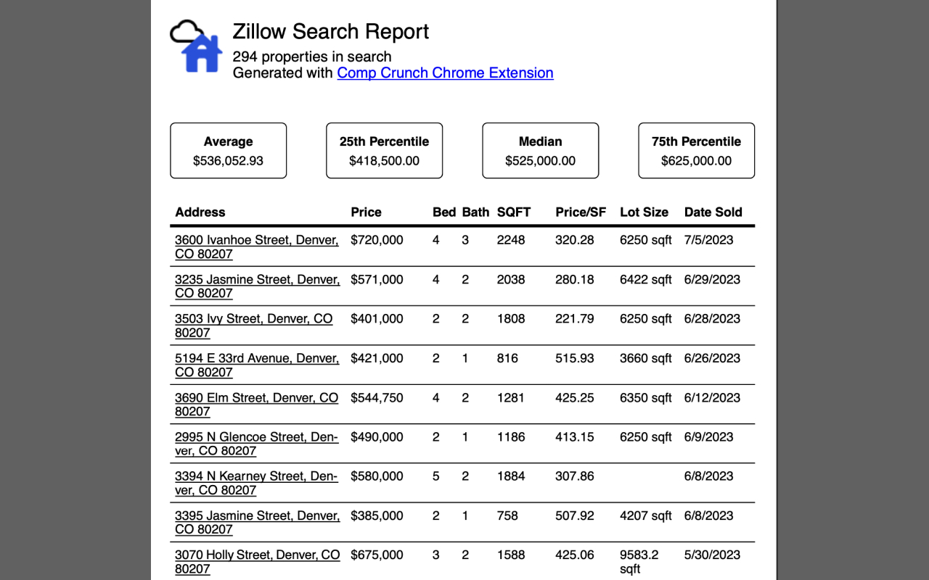Click the 9583.2 sqft lot size
Screen dimensions: 929x580
pyautogui.click(x=639, y=562)
